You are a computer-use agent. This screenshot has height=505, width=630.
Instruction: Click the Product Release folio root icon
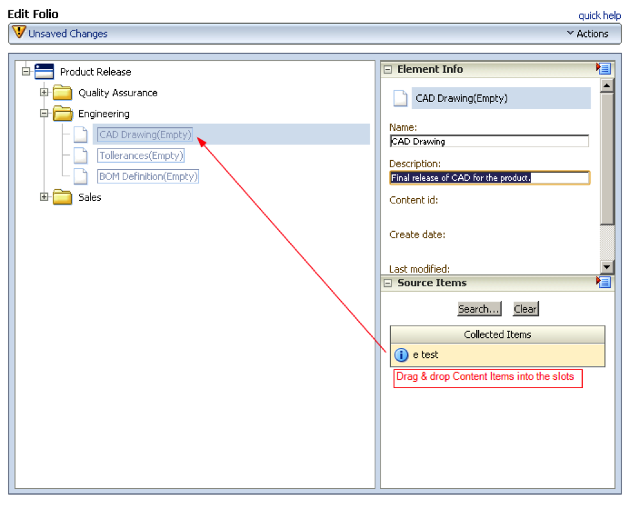click(44, 72)
